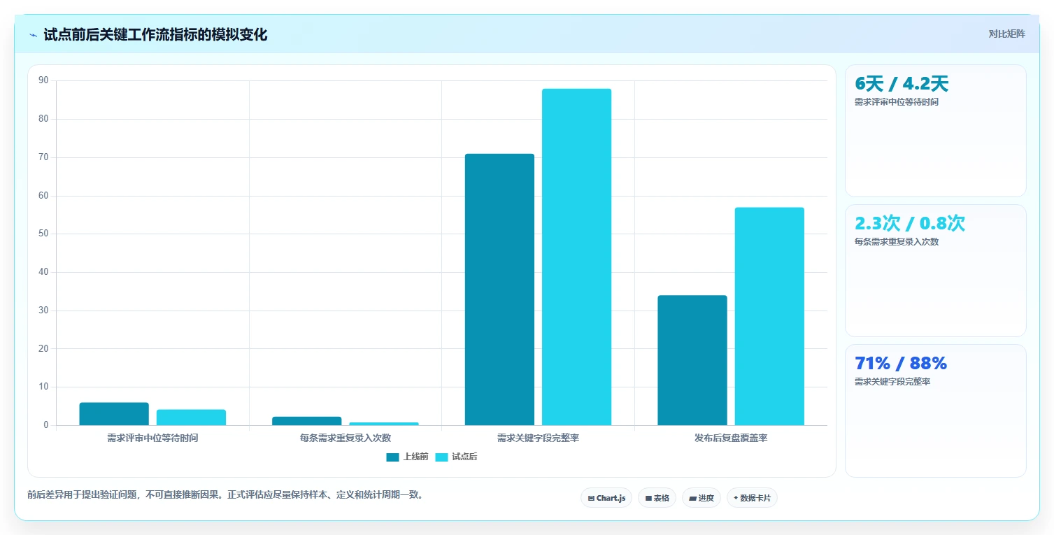Click the 数据卡片 chip

[x=752, y=498]
